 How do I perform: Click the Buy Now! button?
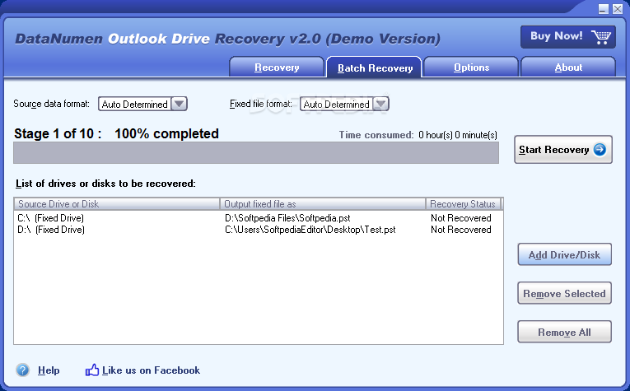pos(568,37)
